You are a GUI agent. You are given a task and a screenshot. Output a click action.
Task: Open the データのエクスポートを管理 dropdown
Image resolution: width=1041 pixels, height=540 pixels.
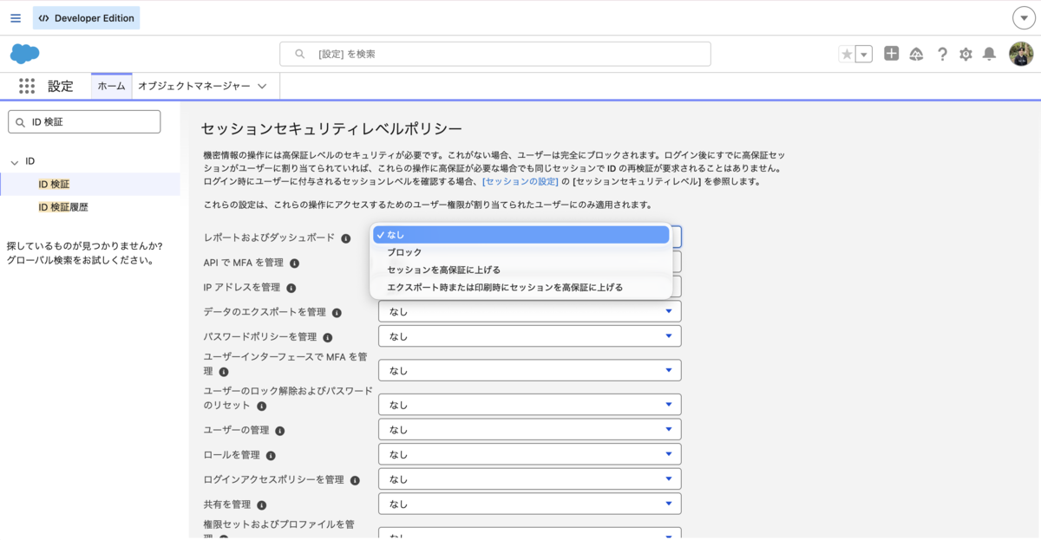(x=530, y=311)
